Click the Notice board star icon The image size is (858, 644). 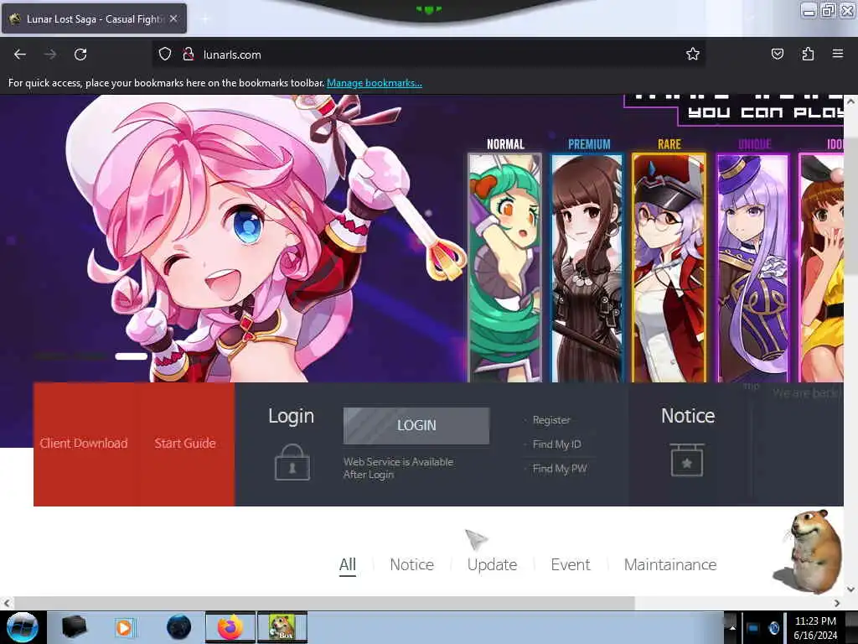[687, 460]
